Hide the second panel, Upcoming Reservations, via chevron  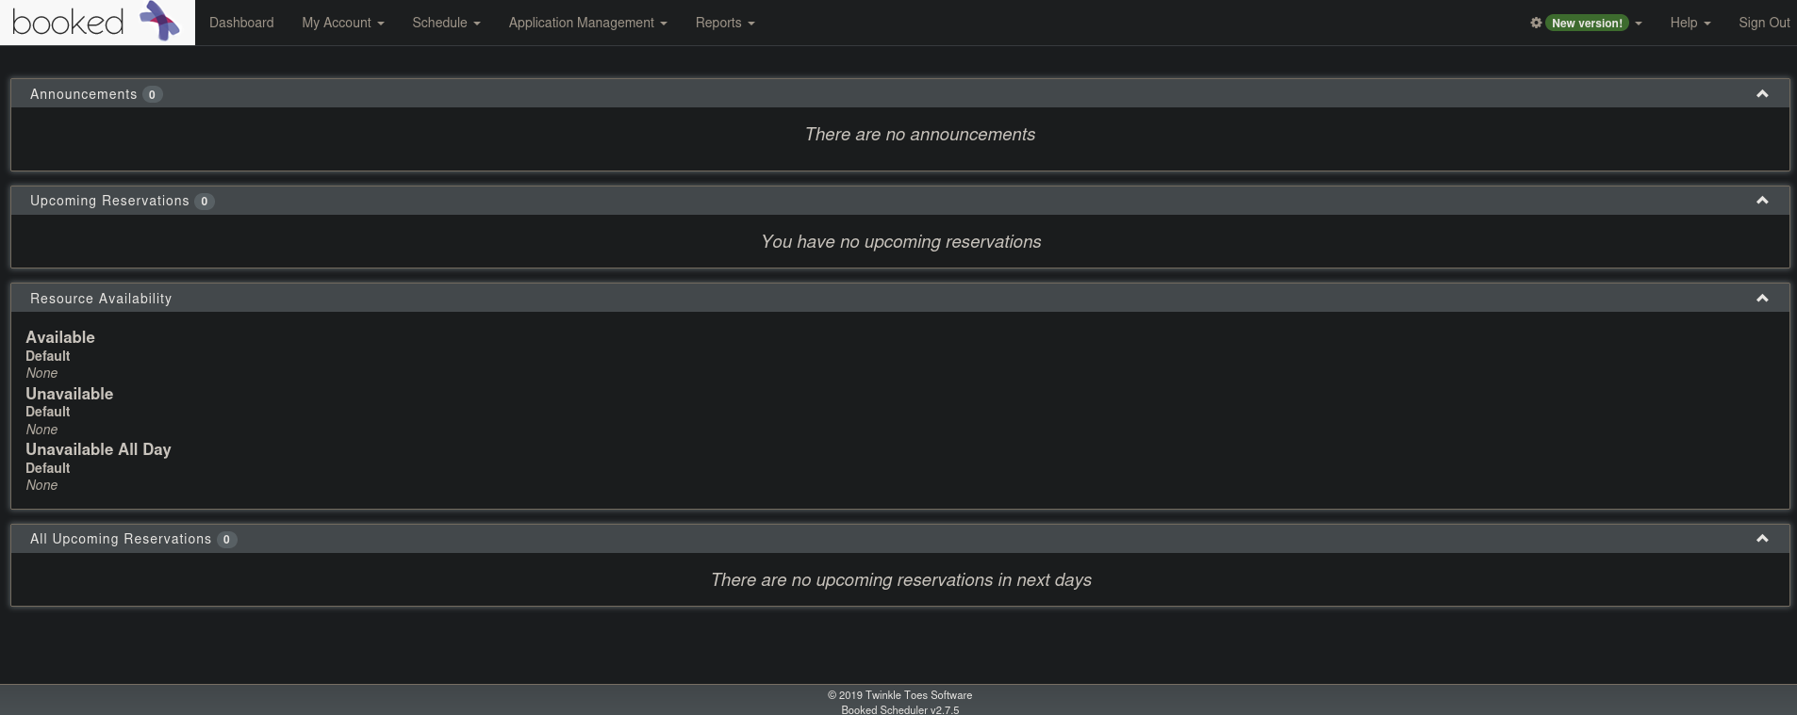pos(1761,201)
